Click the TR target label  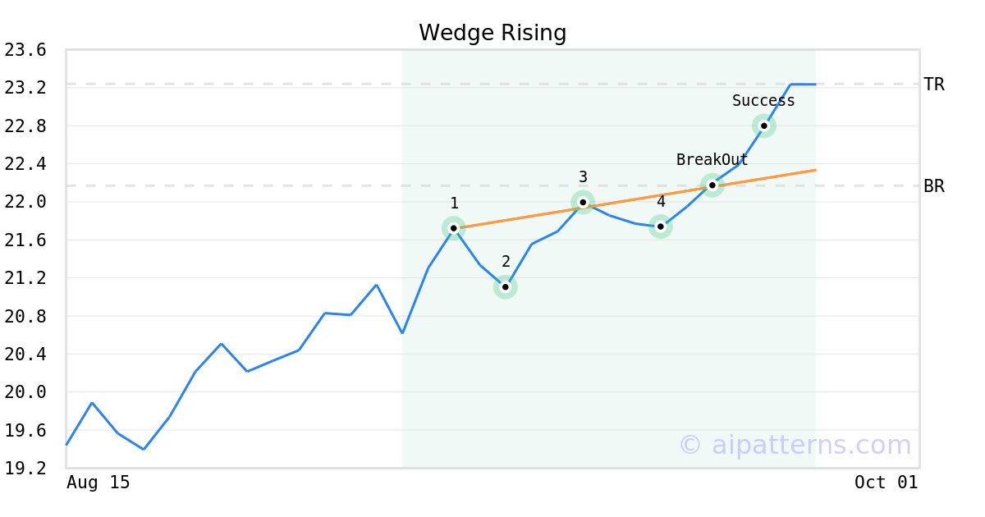click(934, 85)
